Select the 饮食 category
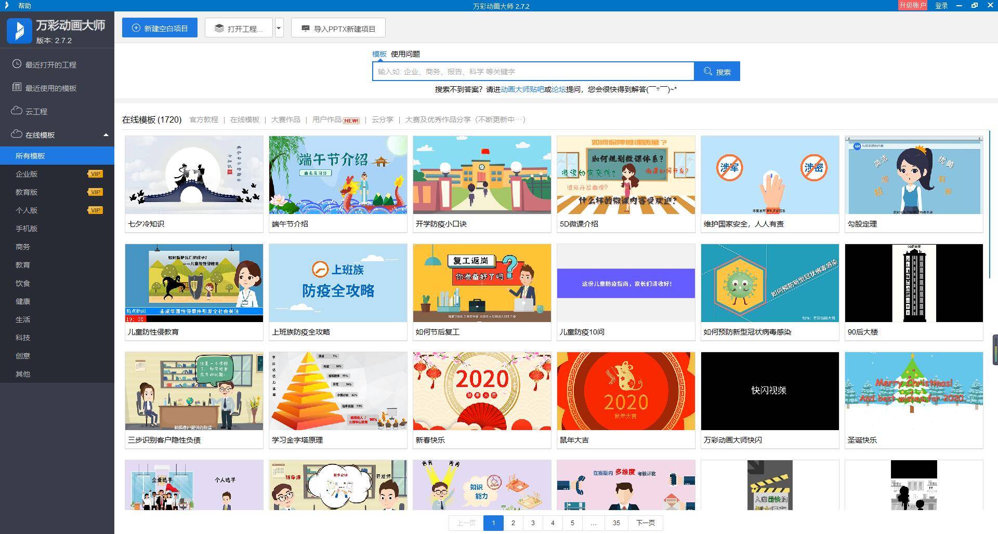The image size is (998, 534). pos(23,283)
